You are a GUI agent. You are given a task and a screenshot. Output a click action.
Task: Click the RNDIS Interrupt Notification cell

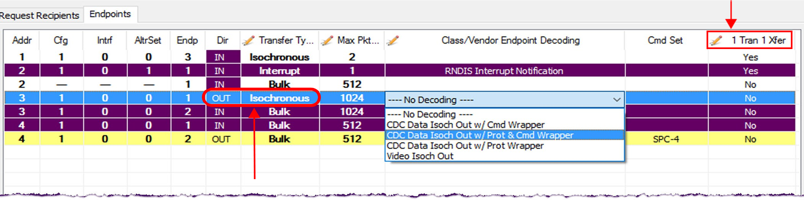(x=504, y=71)
